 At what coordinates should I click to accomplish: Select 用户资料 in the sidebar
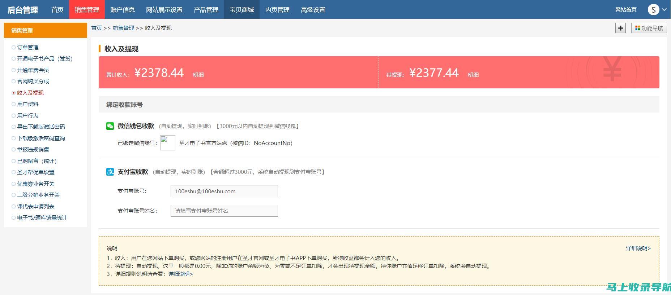pyautogui.click(x=27, y=104)
